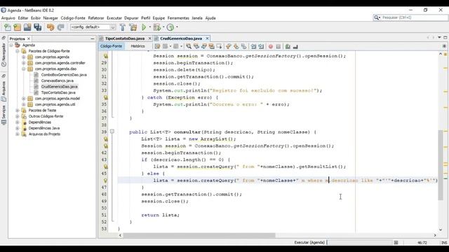Click the editor vertical scrollbar thumb
The height and width of the screenshot is (252, 449).
point(441,165)
